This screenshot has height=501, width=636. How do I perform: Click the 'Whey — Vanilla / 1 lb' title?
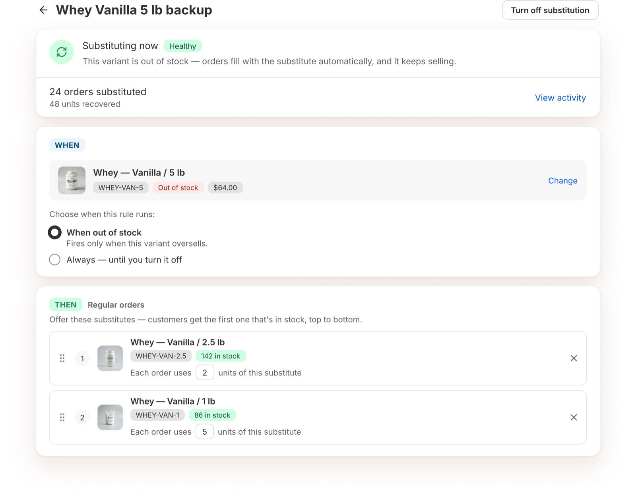pos(173,401)
